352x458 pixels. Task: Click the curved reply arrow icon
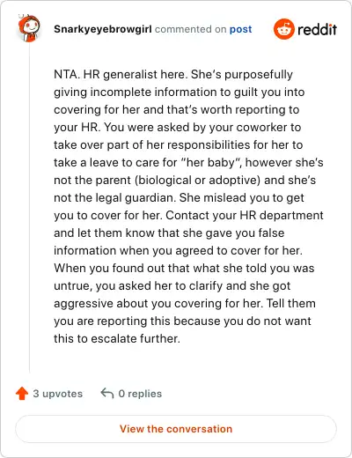coord(107,394)
